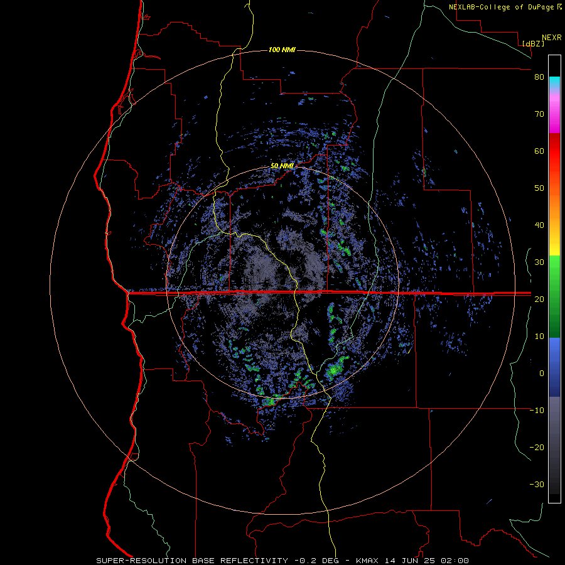Click the -20 value on the color scale

537,447
